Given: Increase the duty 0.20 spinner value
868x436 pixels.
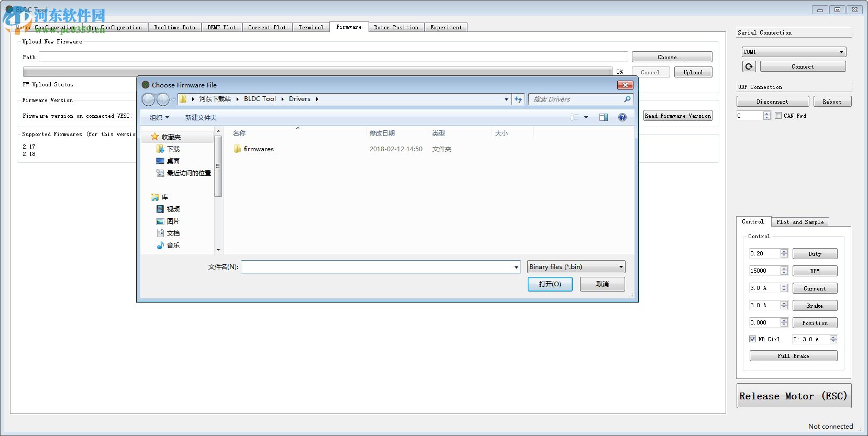Looking at the screenshot, I should pyautogui.click(x=784, y=251).
